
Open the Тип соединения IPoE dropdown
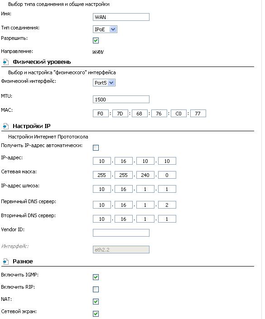(105, 29)
